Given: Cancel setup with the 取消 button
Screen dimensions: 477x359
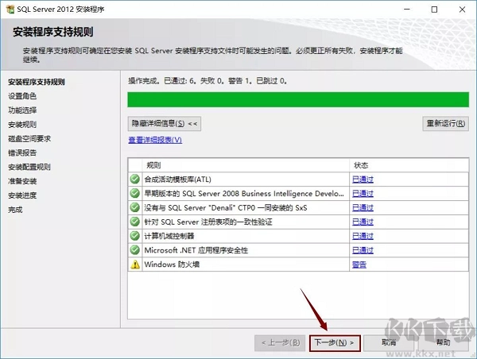Looking at the screenshot, I should tap(389, 342).
